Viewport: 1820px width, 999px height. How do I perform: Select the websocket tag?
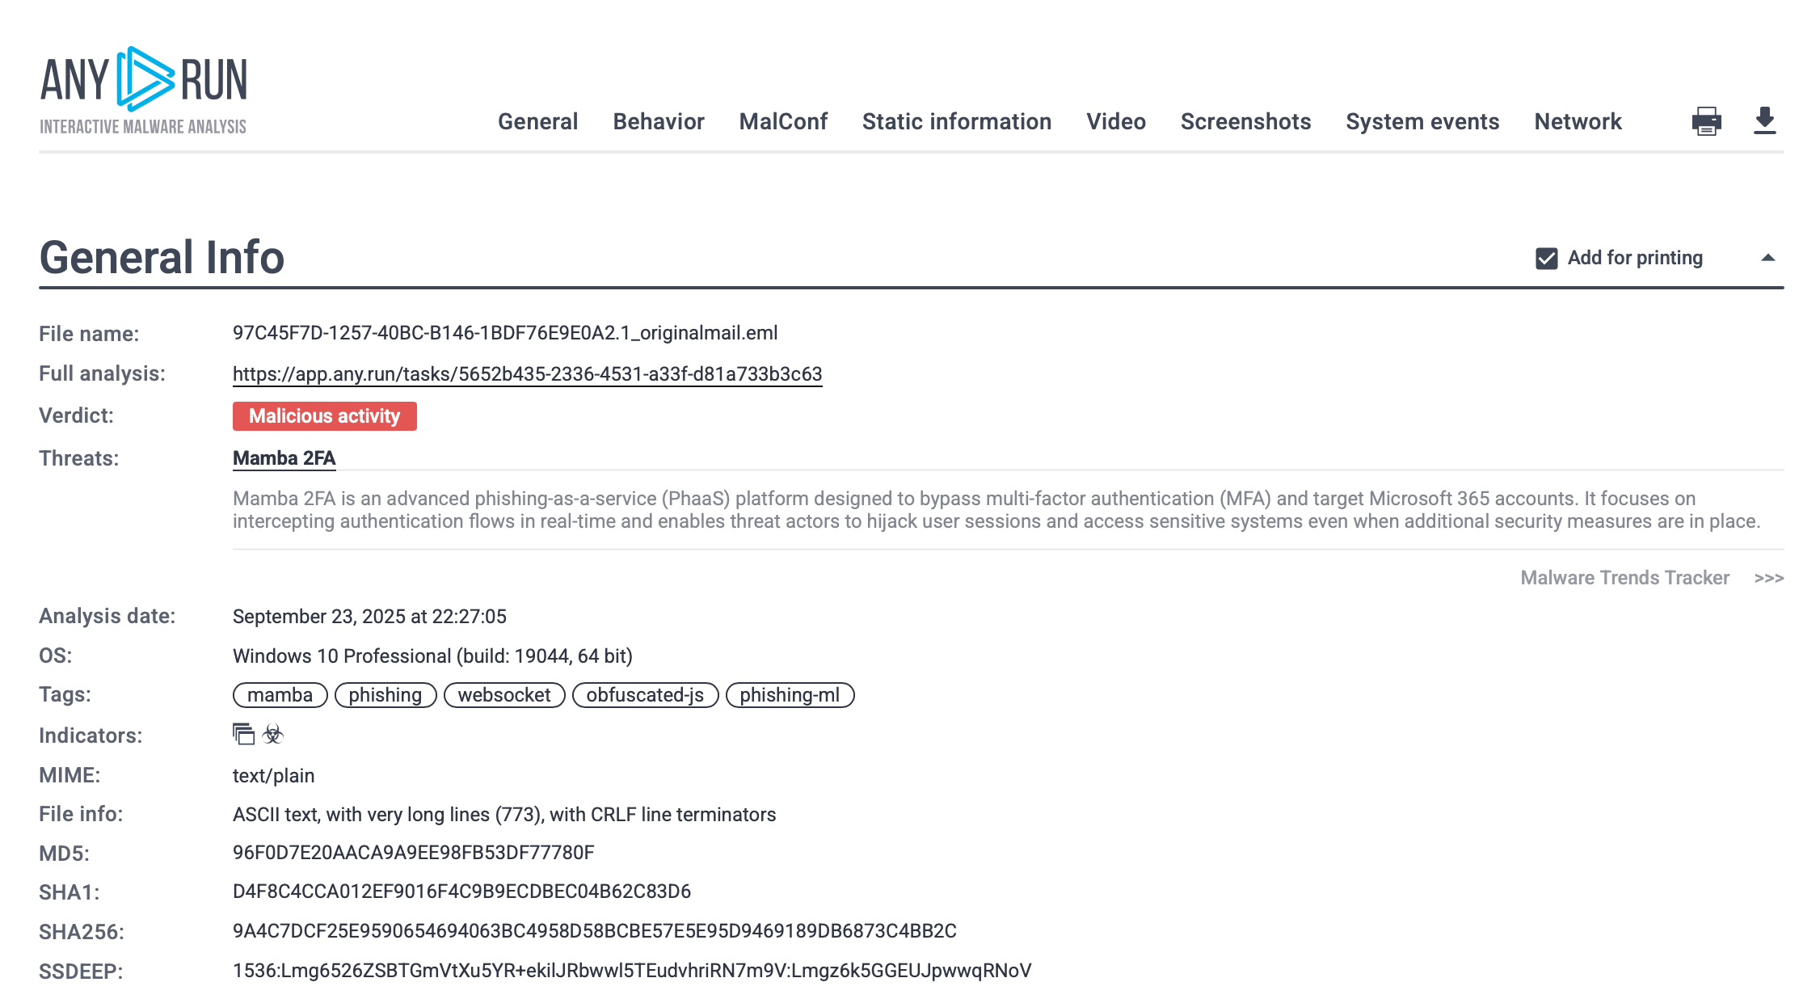(503, 695)
